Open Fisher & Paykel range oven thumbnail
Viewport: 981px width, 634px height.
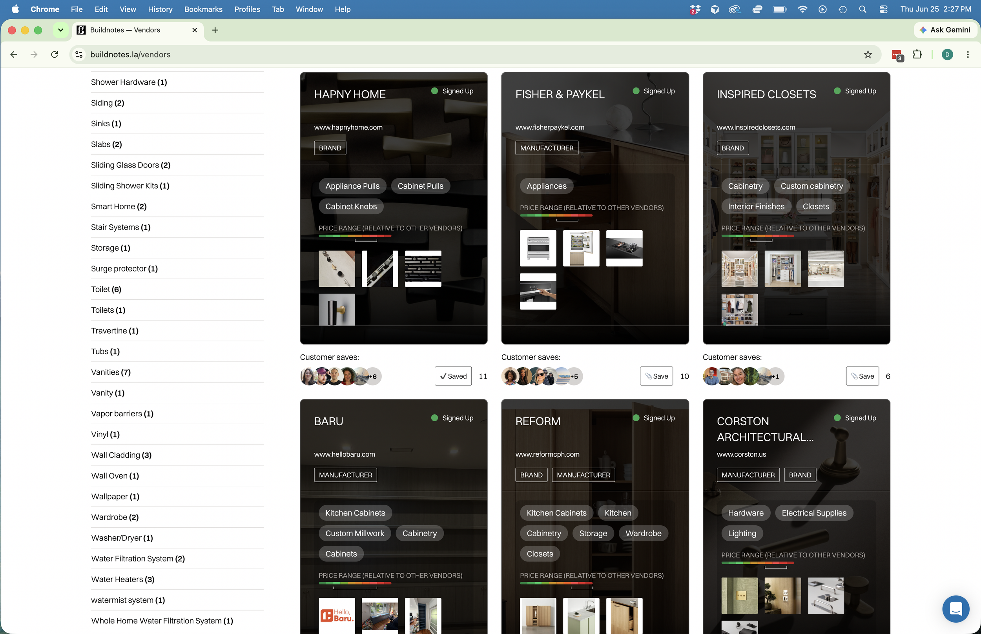[x=538, y=248]
